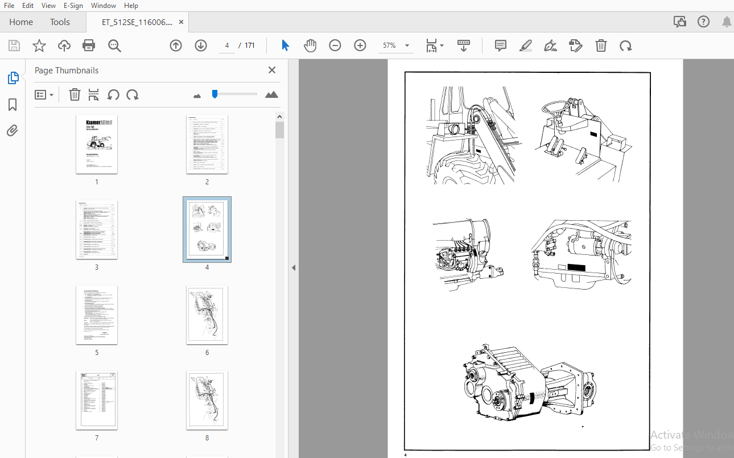Switch to the Tools tab
This screenshot has width=734, height=458.
tap(60, 22)
